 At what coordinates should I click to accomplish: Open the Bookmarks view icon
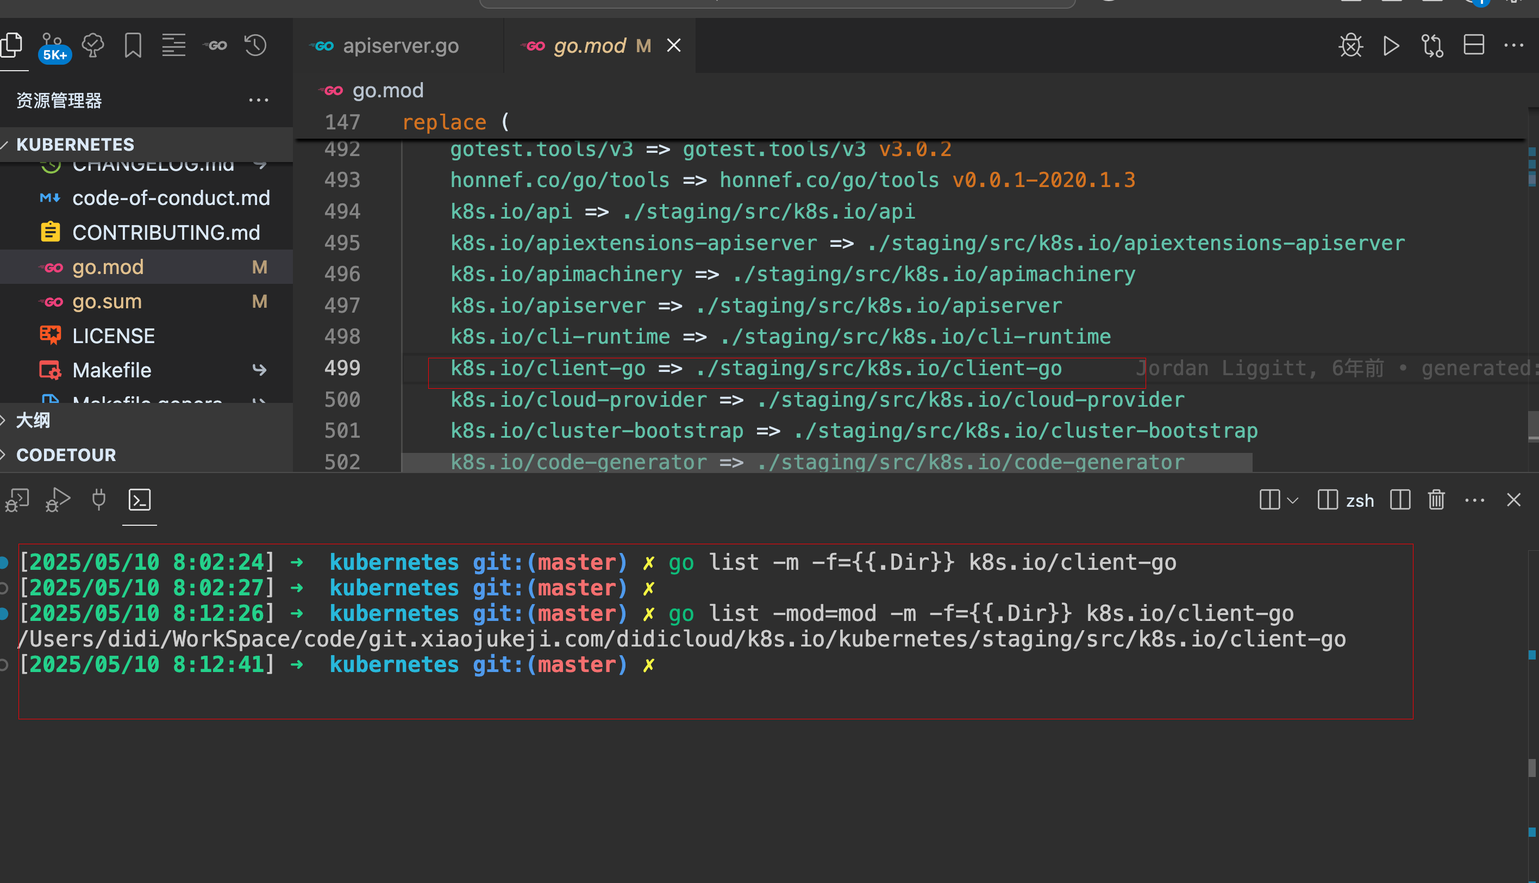point(133,45)
